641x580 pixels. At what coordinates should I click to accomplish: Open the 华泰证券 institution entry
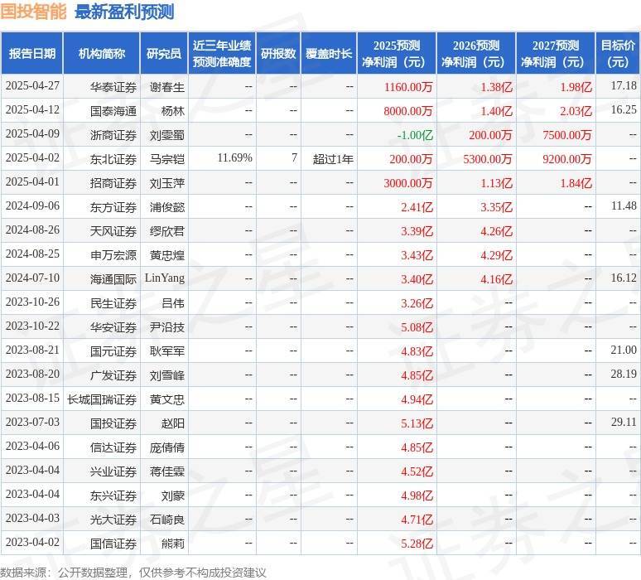(x=113, y=86)
